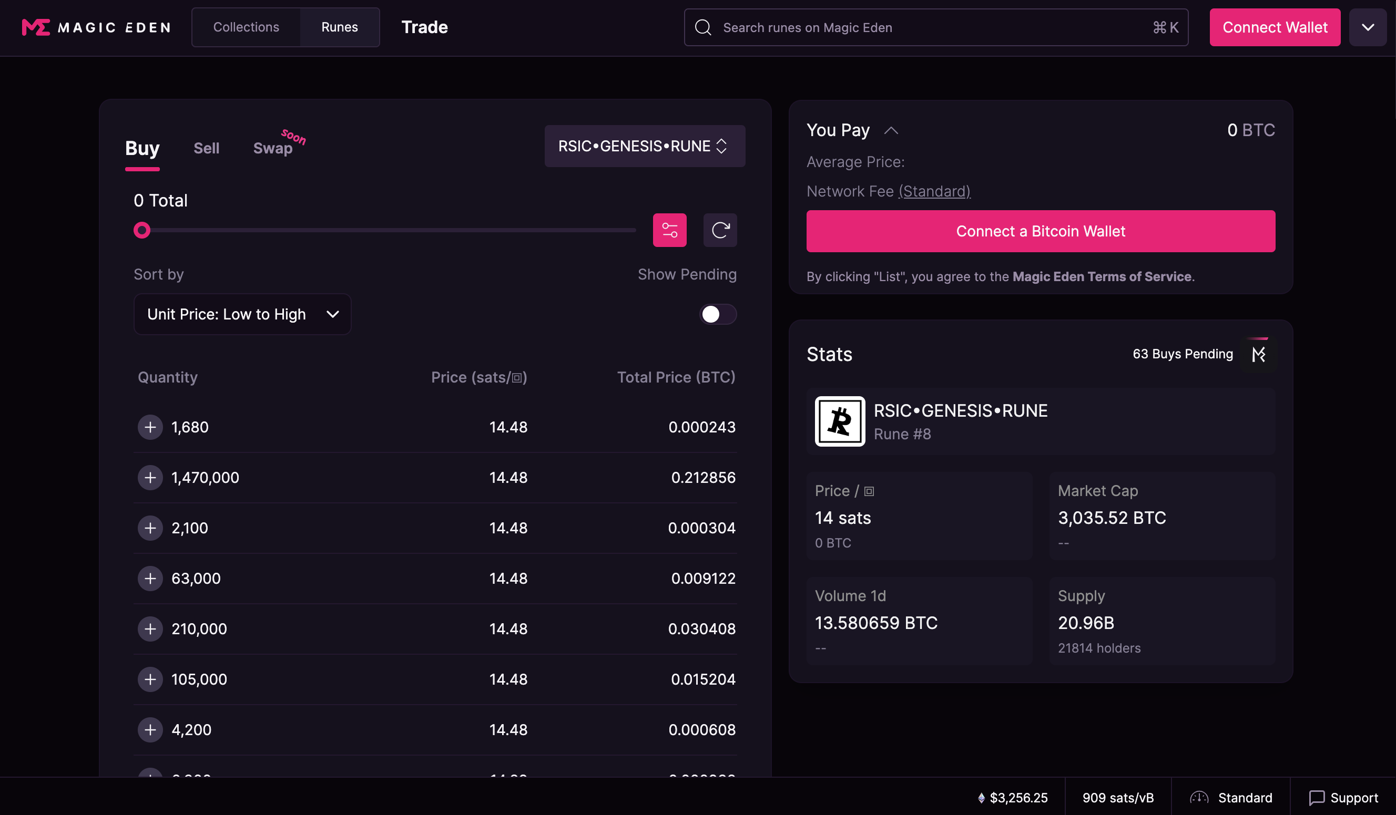Screen dimensions: 1396x815
Task: Click total price 0.030408 in listings
Action: point(701,628)
